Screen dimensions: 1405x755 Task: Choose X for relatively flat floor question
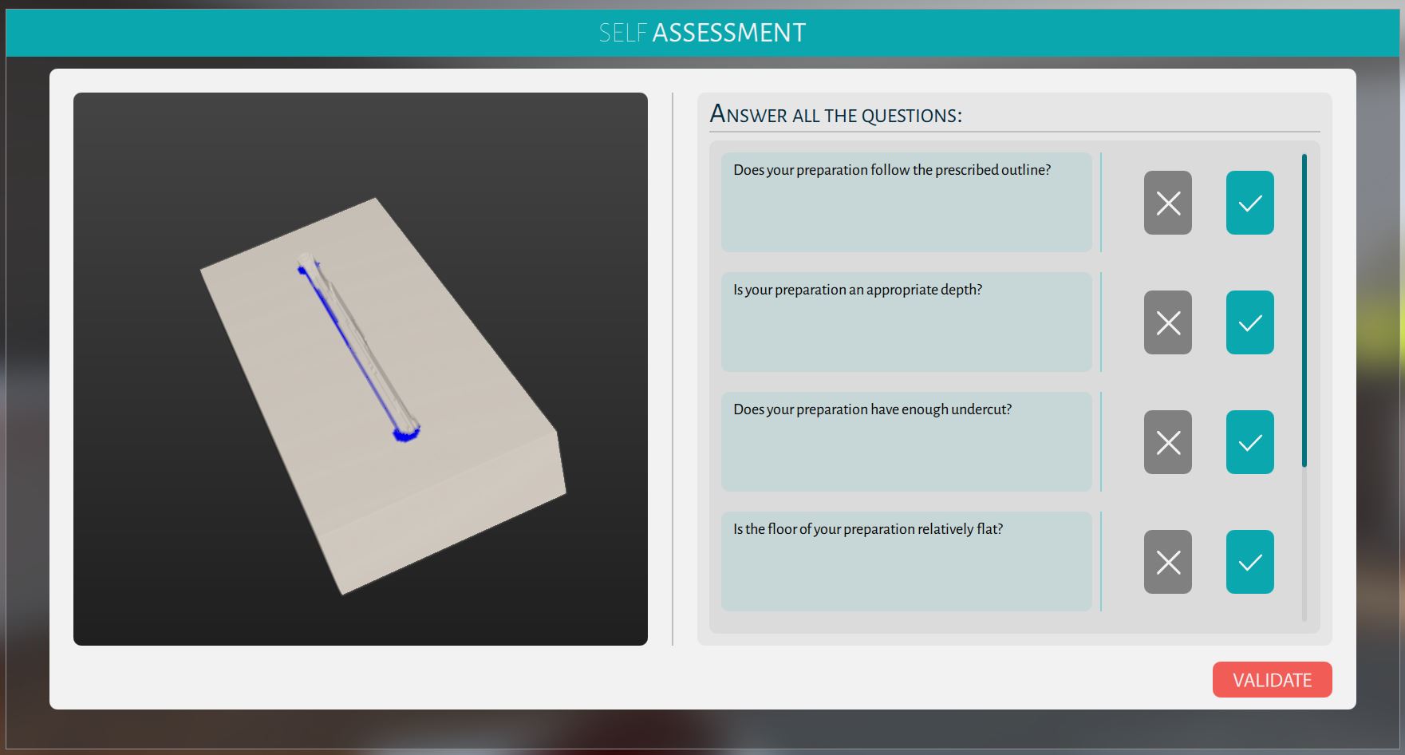point(1168,562)
